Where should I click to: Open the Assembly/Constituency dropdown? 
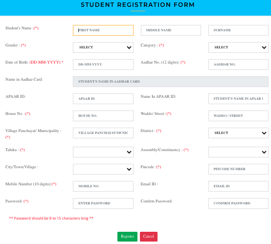238,152
